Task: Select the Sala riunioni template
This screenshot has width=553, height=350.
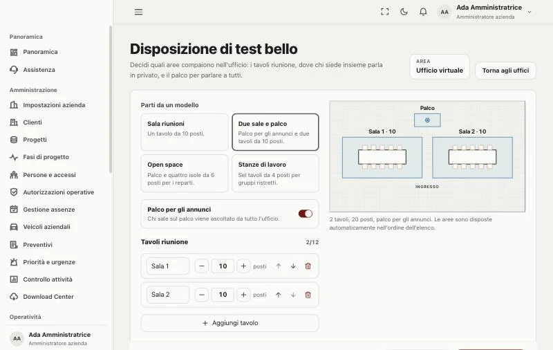Action: 185,132
